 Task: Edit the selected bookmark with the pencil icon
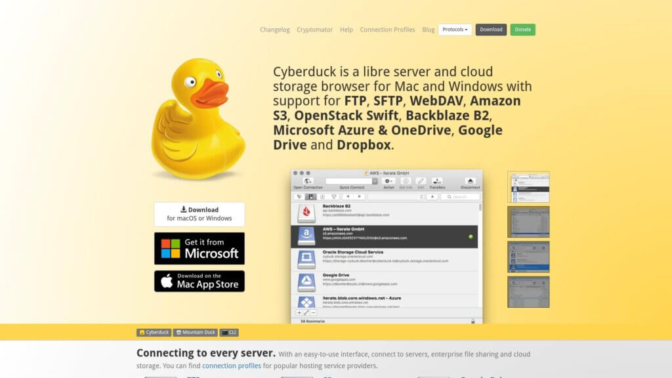click(x=306, y=313)
